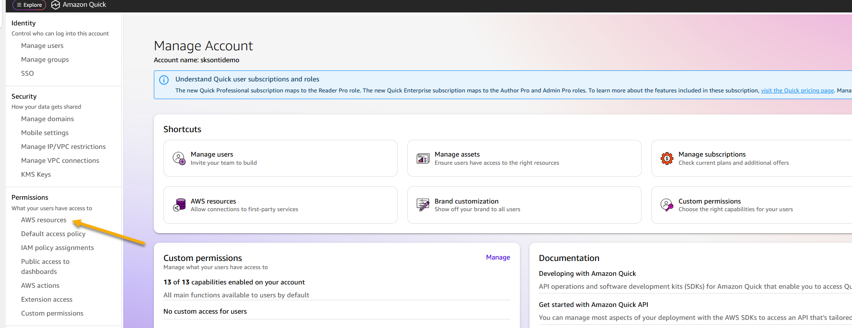Open Public access to dashboards
852x328 pixels.
click(45, 267)
